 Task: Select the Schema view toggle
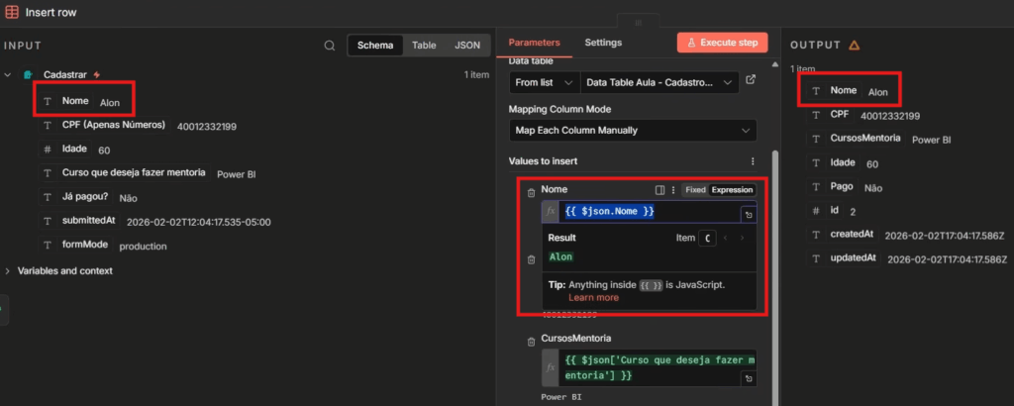[x=375, y=46]
